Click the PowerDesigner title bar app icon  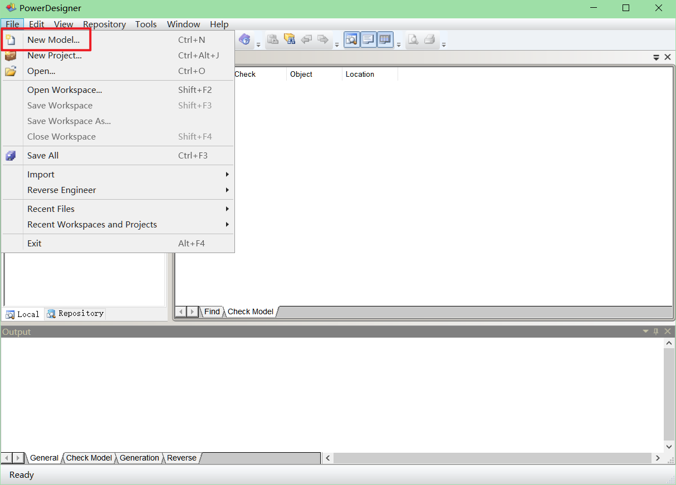tap(11, 8)
